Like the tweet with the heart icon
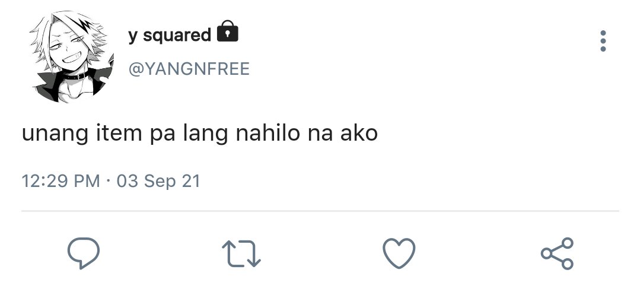This screenshot has height=295, width=640. tap(399, 253)
